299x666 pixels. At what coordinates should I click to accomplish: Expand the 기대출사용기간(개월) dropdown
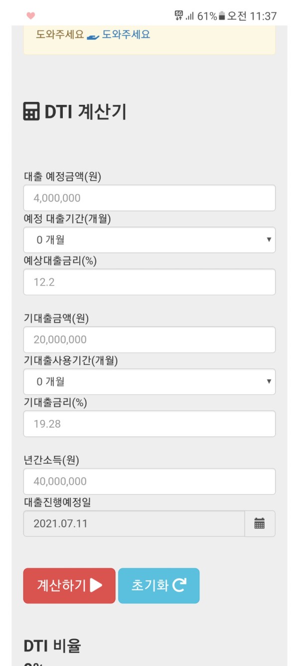(x=149, y=382)
